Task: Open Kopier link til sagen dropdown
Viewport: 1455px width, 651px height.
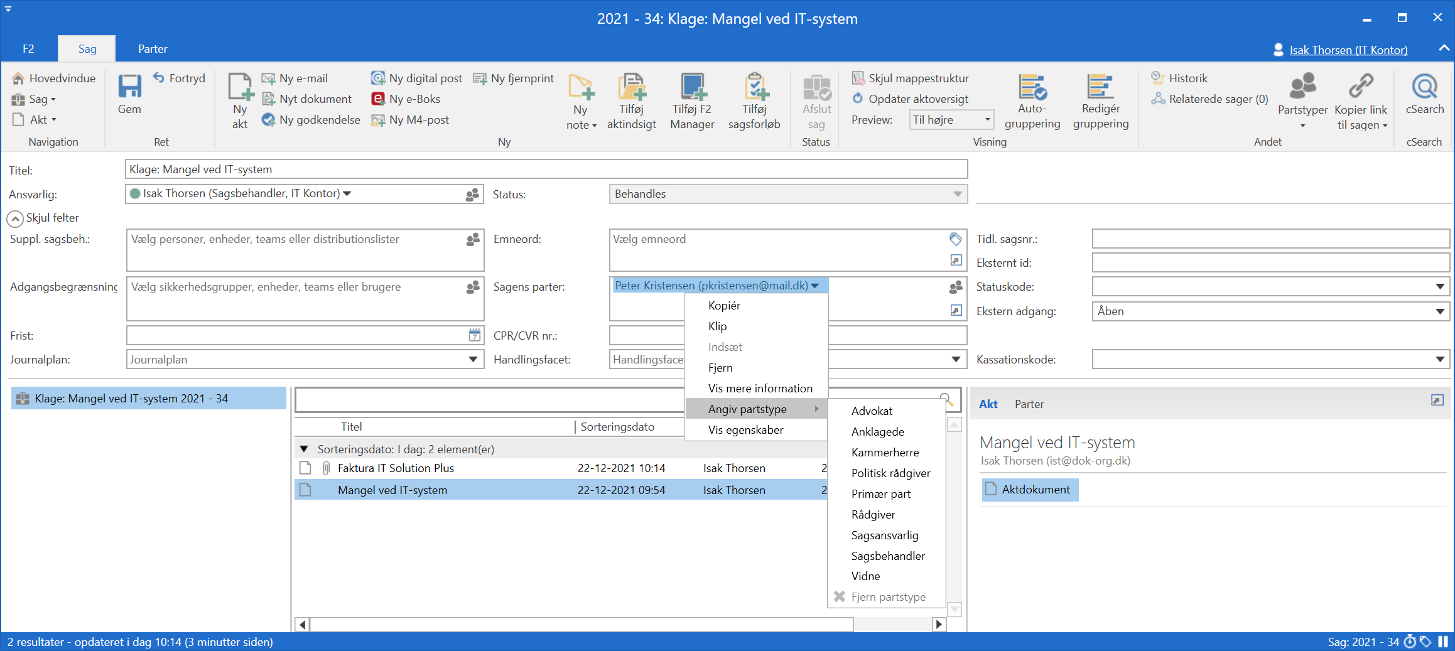Action: (1361, 100)
